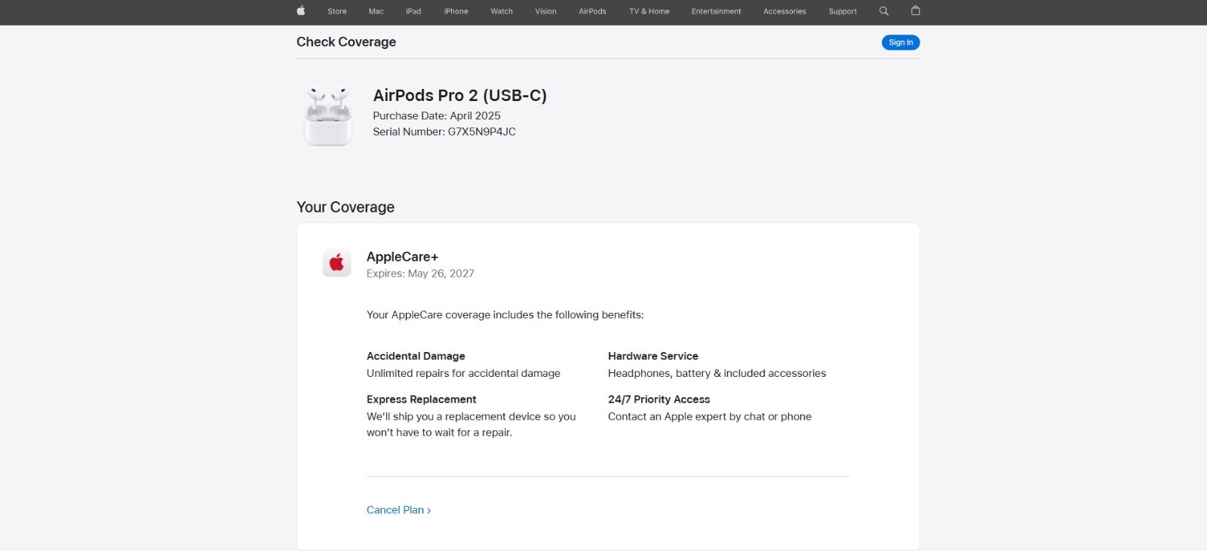
Task: Click the Purchase Date: April 2025 text
Action: (x=437, y=116)
